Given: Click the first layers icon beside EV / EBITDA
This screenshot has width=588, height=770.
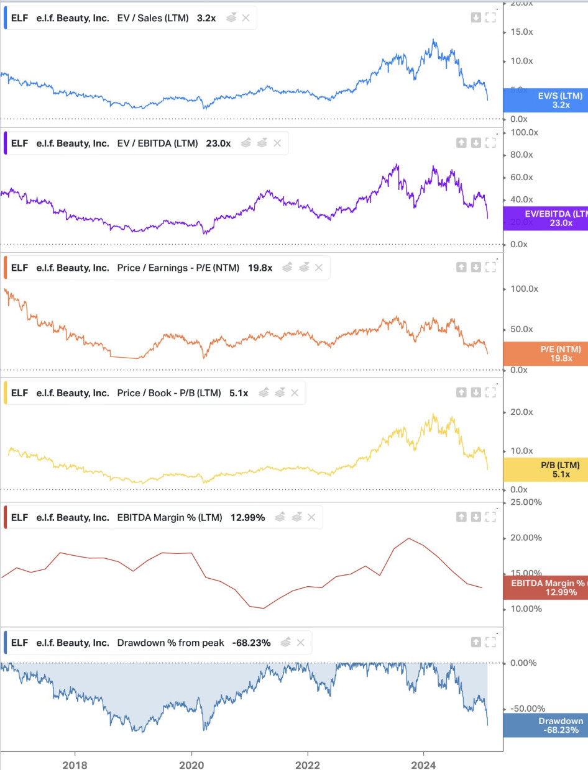Looking at the screenshot, I should point(247,143).
